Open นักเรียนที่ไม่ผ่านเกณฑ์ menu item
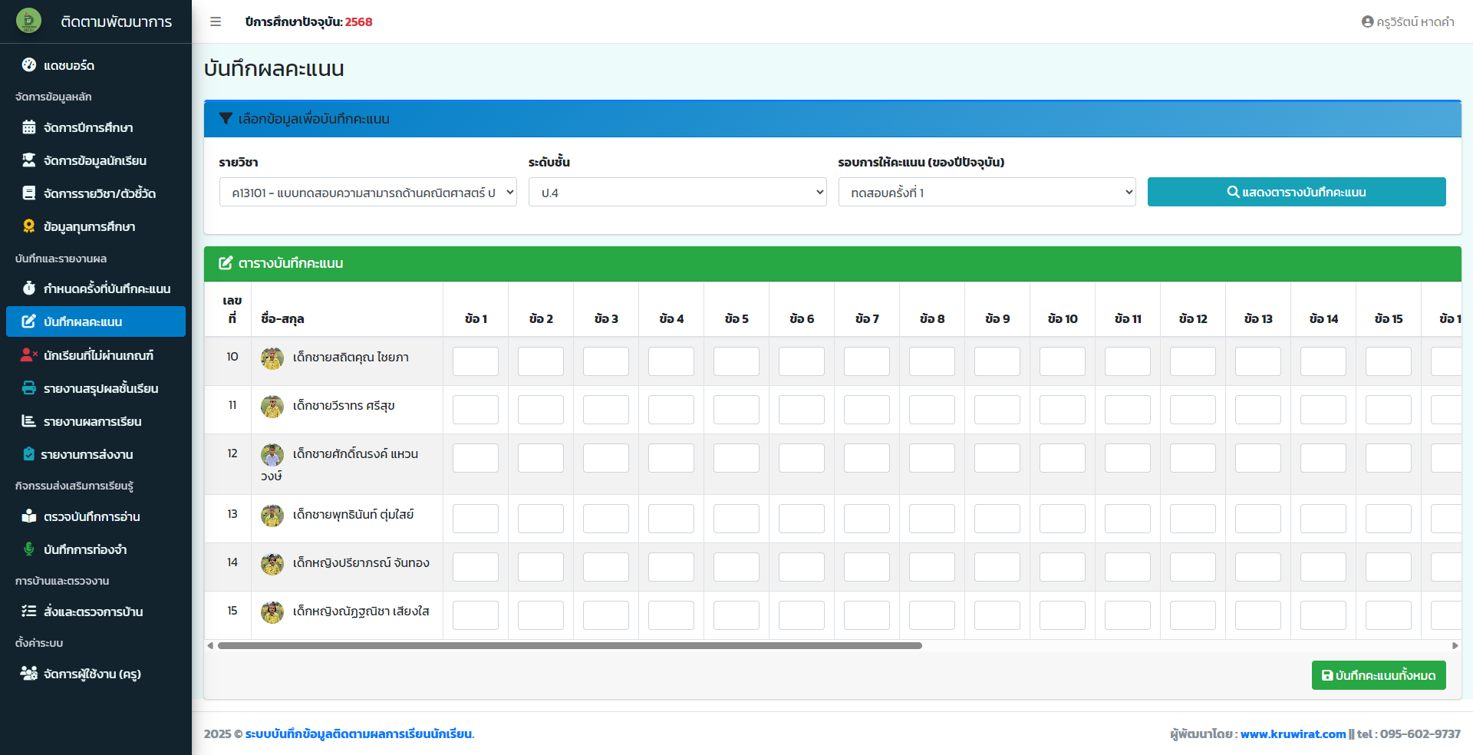Screen dimensions: 1473x755 tap(98, 355)
